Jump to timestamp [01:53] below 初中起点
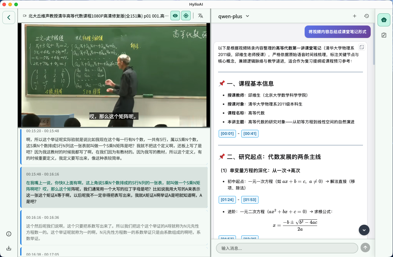Screen dimensions: 393x257 (250, 200)
